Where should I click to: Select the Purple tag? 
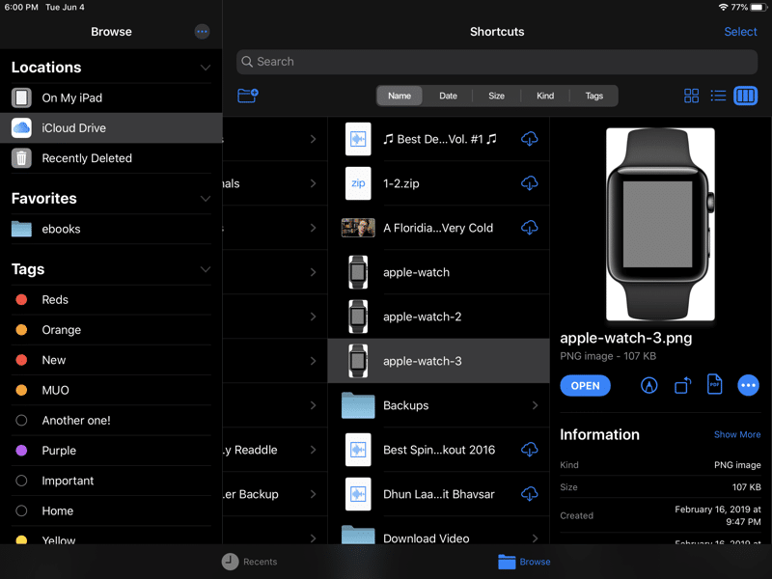[x=59, y=451]
